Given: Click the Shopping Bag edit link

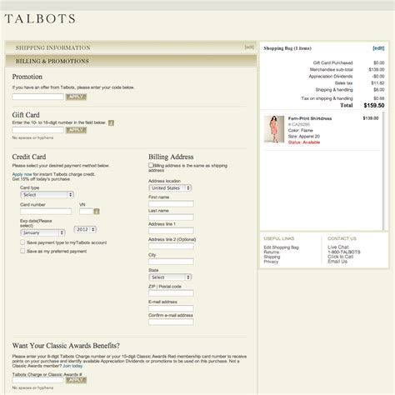Looking at the screenshot, I should click(x=378, y=48).
